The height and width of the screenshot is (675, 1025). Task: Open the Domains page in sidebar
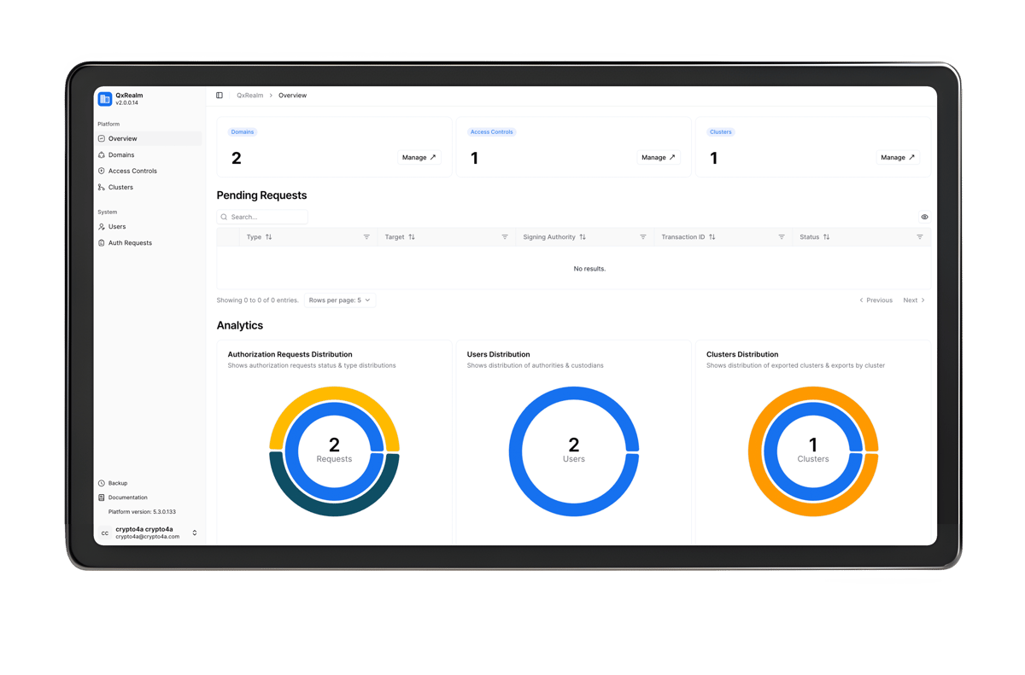pyautogui.click(x=121, y=154)
